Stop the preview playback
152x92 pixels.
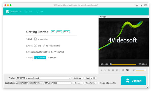tap(113, 70)
